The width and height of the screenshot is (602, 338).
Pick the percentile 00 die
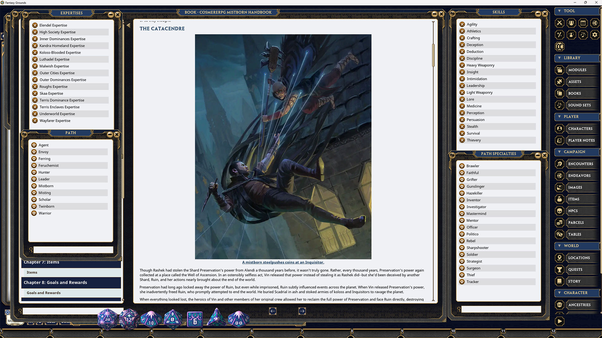238,319
